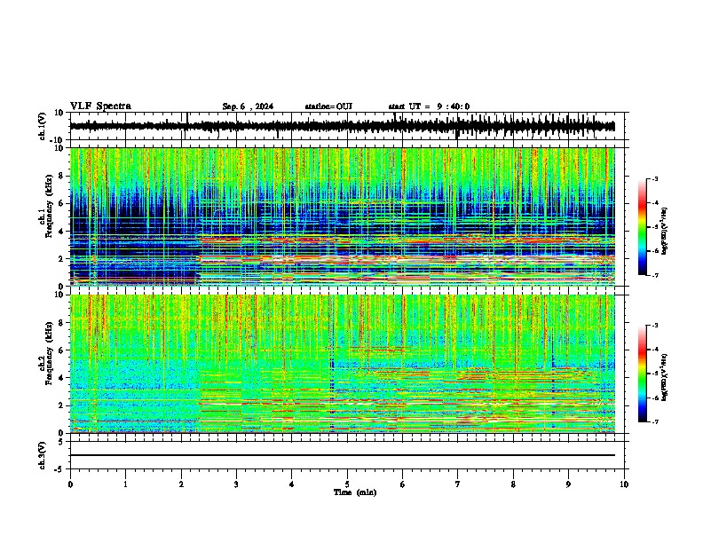Click the ch.1 waveform trace panel
Viewport: 703px width, 543px height.
(349, 126)
